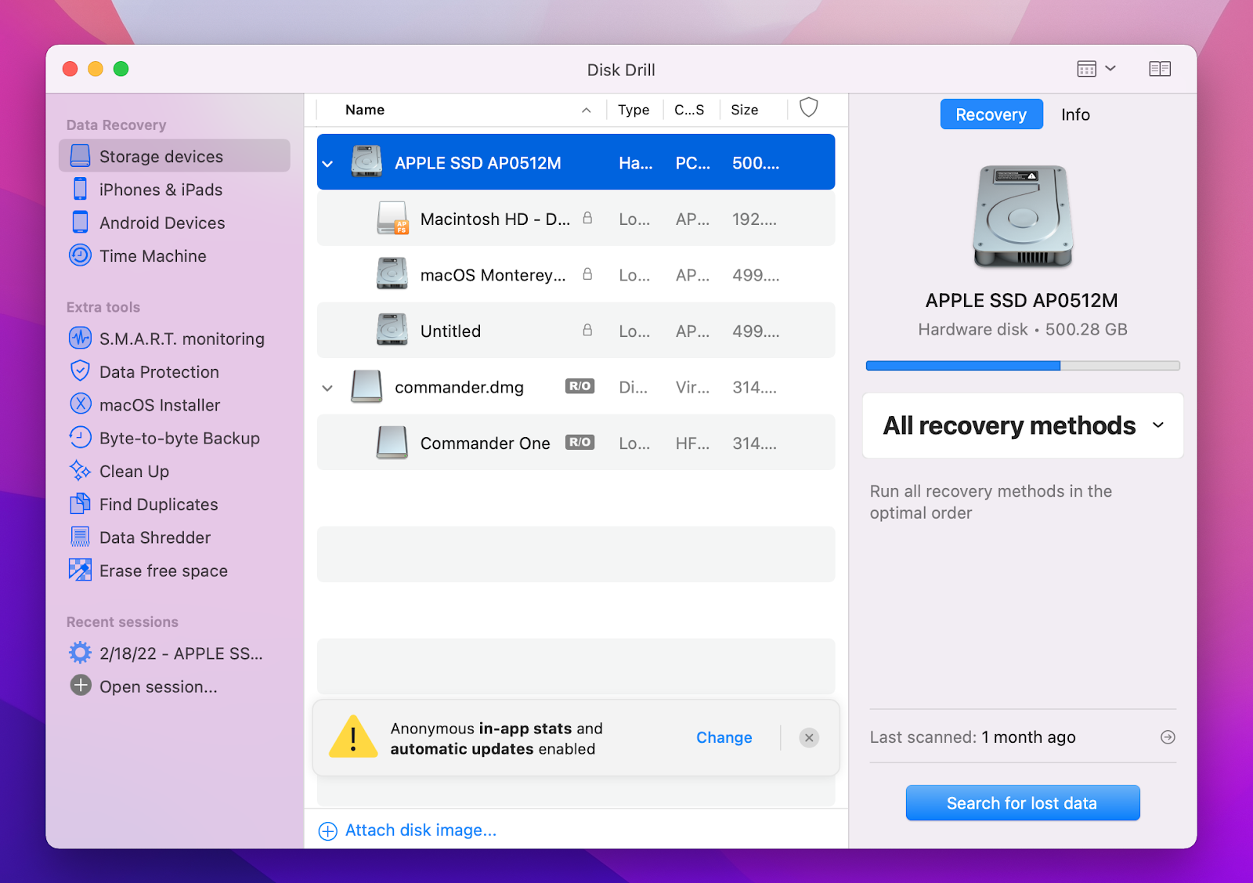This screenshot has width=1253, height=883.
Task: Click the 192.... size of Macintosh HD
Action: point(755,219)
